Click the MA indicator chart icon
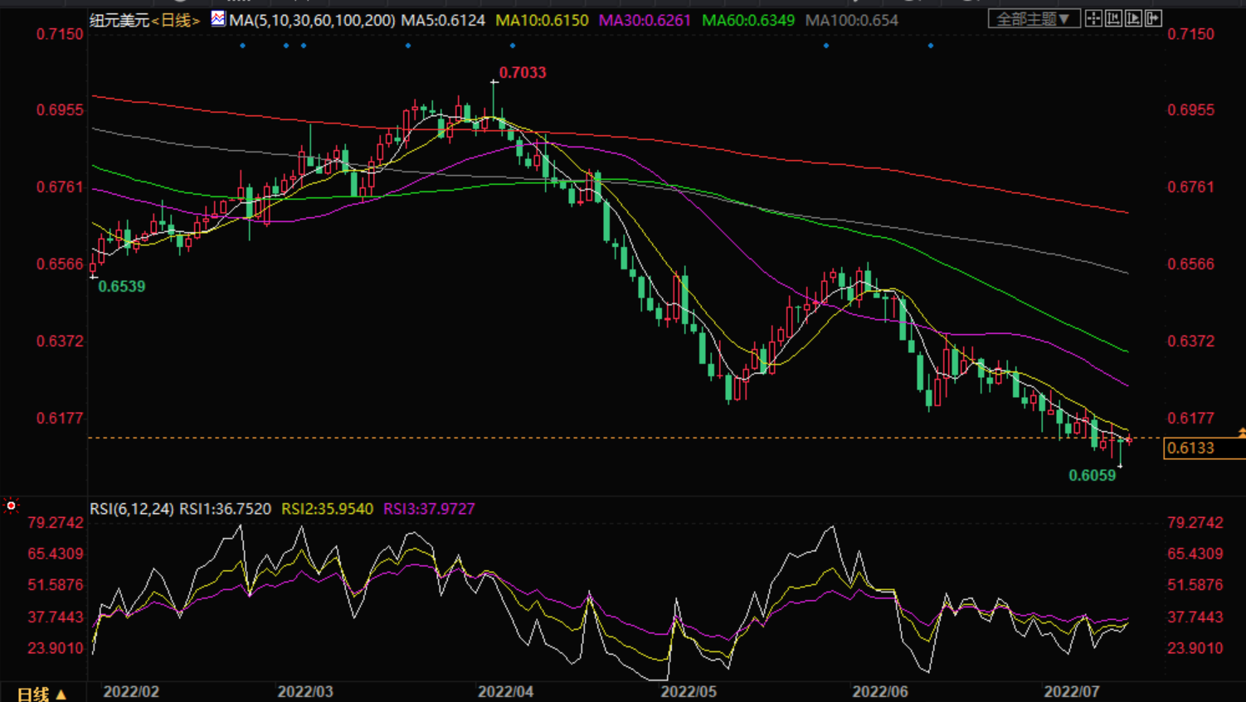The image size is (1246, 702). pos(217,18)
